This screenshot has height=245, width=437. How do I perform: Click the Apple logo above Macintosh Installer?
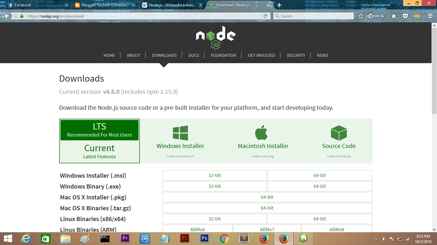tap(261, 132)
